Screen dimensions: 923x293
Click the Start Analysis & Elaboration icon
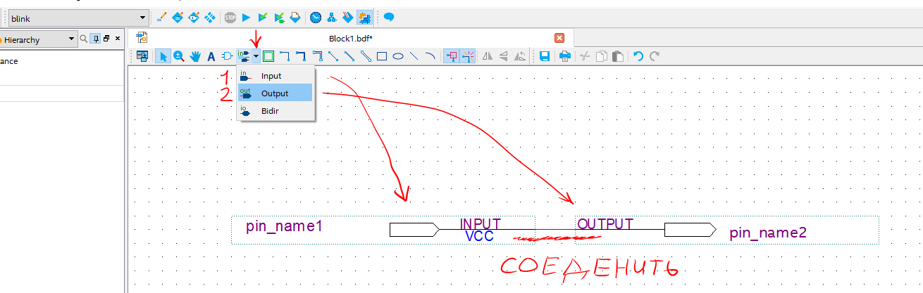[263, 18]
